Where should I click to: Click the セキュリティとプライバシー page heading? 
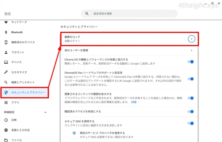[x=79, y=27]
